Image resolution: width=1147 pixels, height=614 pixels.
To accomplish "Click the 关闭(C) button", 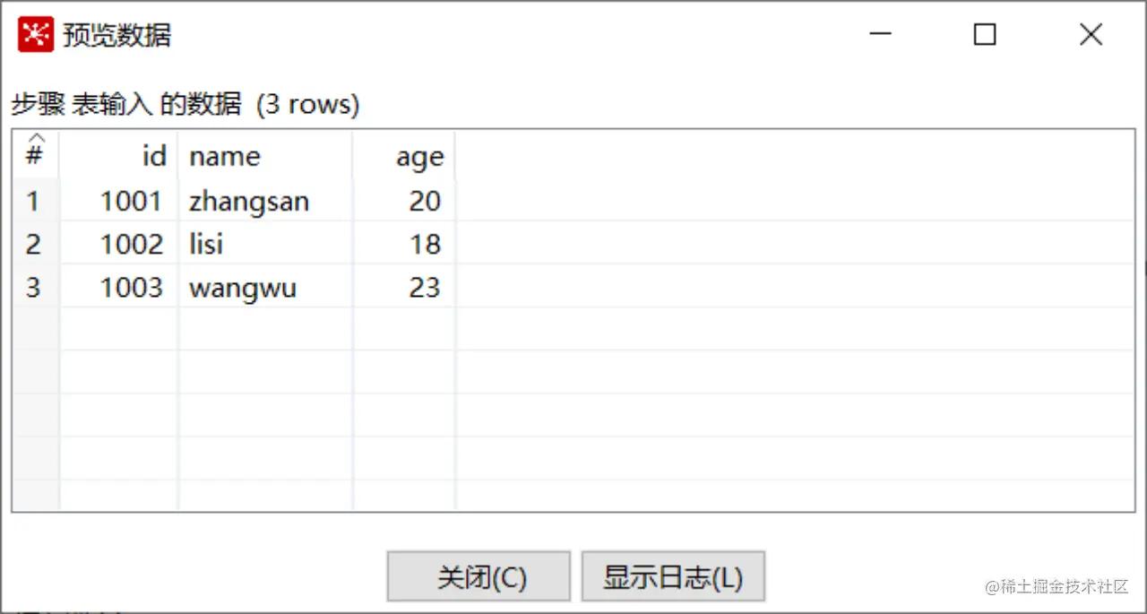I will pyautogui.click(x=479, y=576).
